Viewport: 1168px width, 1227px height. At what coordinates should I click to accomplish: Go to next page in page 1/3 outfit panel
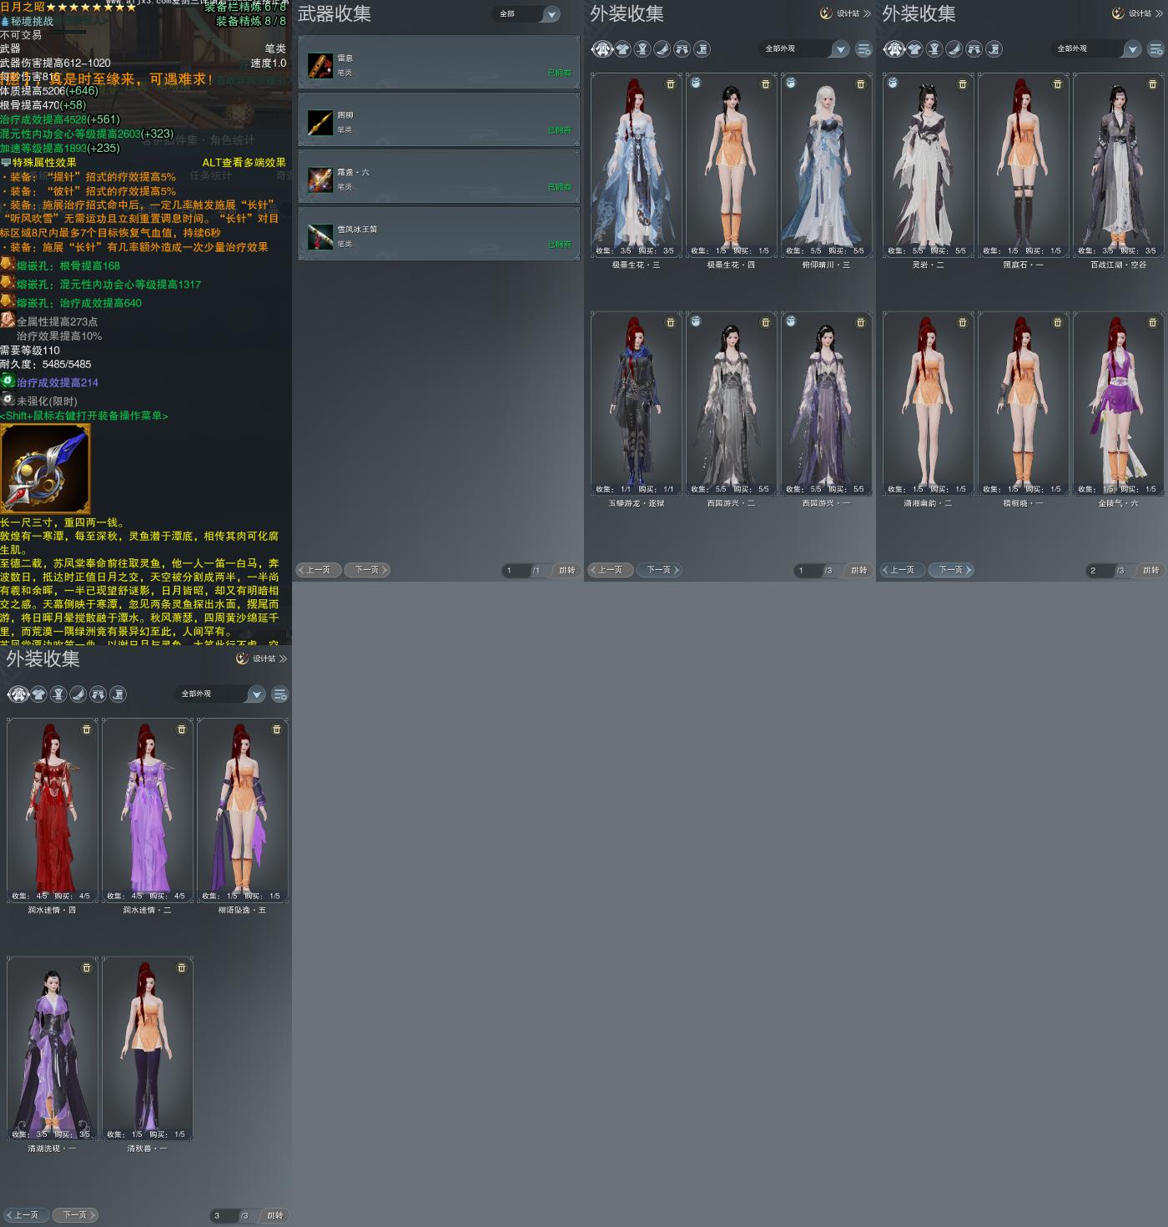pyautogui.click(x=659, y=570)
